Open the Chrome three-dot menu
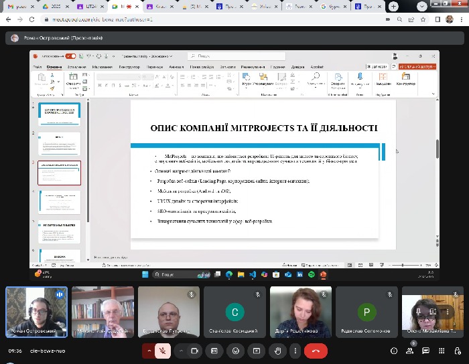The image size is (469, 364). (461, 20)
